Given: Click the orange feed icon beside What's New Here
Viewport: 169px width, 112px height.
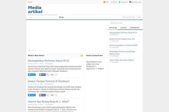Looking at the screenshot, I should (x=81, y=55).
